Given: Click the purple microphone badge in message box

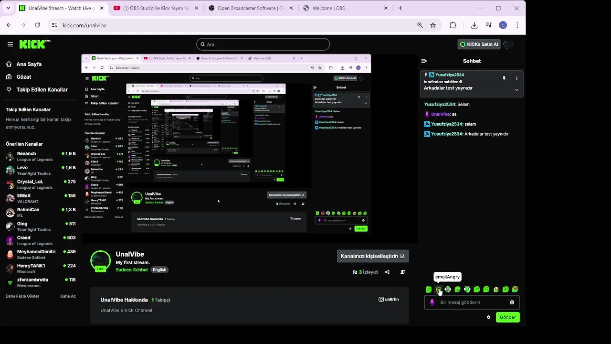Looking at the screenshot, I should [432, 302].
